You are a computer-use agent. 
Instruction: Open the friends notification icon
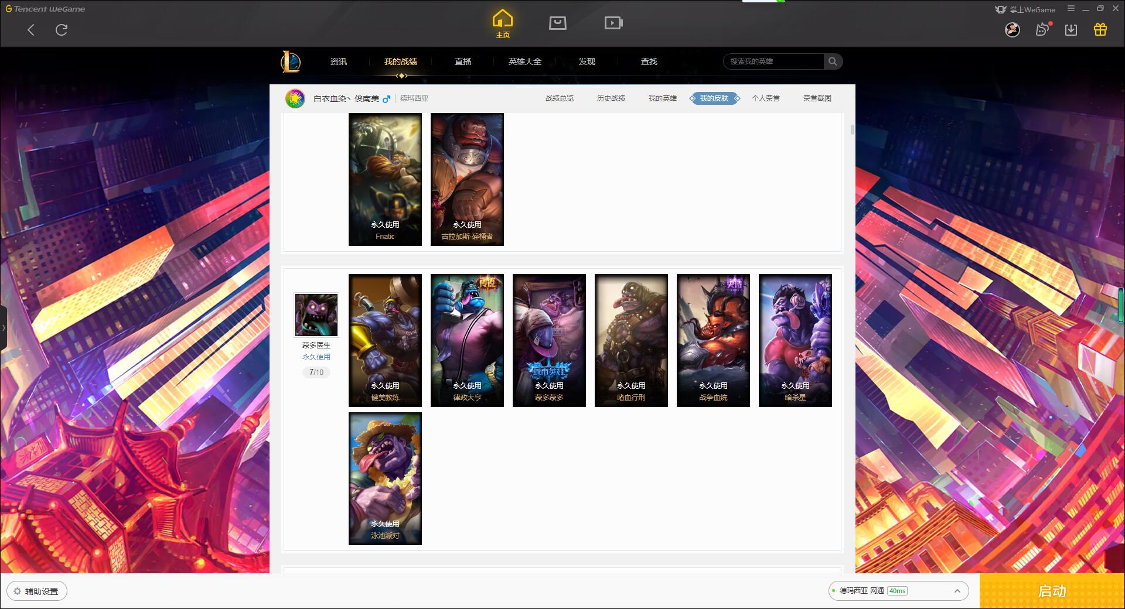(1042, 29)
